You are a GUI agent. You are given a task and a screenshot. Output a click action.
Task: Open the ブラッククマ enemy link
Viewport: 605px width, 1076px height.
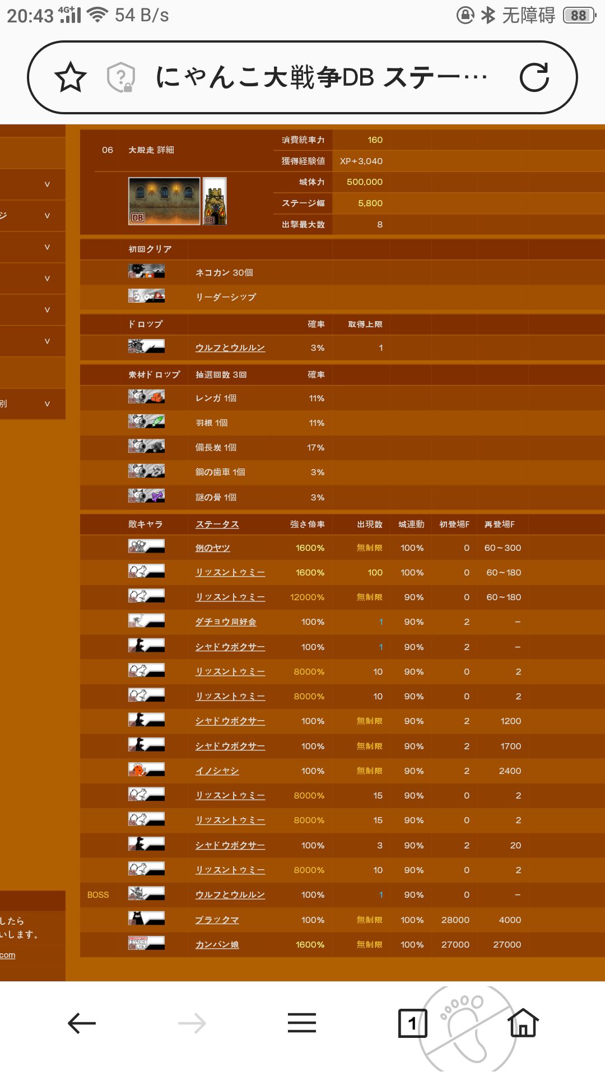click(217, 920)
